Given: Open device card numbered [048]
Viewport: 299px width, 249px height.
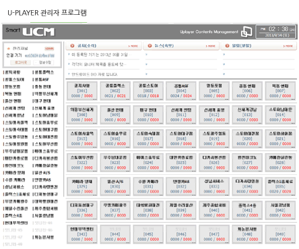Looking at the screenshot, I should coord(247,234).
